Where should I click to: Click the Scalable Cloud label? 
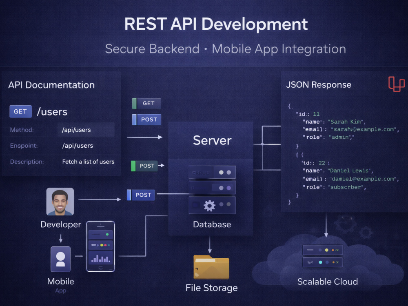pos(328,282)
